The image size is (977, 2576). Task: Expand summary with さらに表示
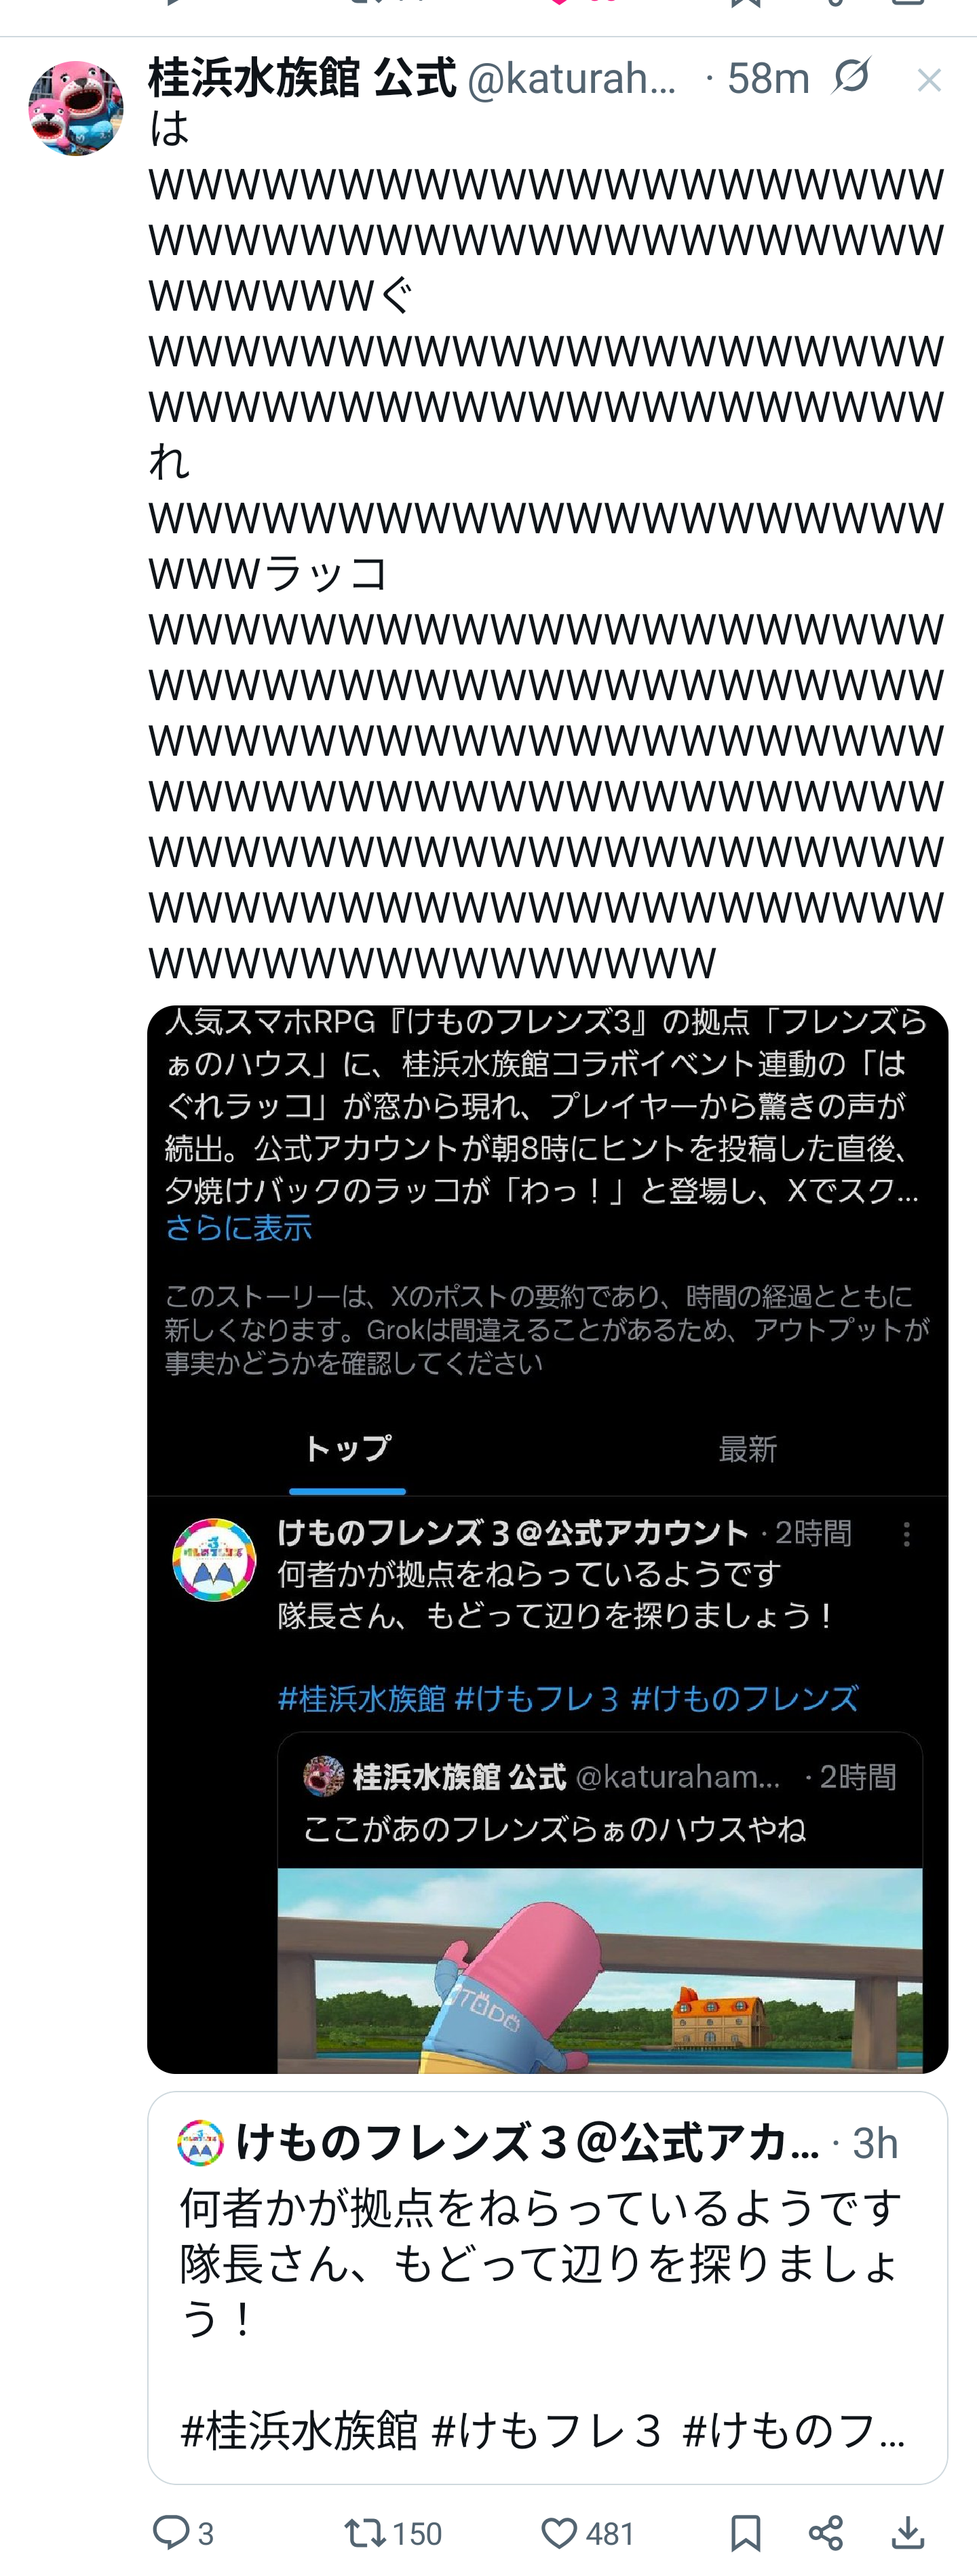(238, 1227)
